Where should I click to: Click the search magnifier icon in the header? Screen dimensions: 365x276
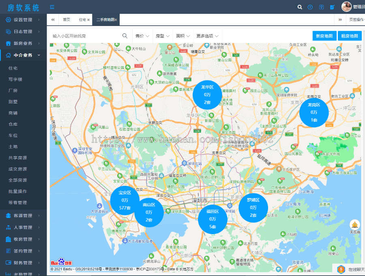click(300, 7)
